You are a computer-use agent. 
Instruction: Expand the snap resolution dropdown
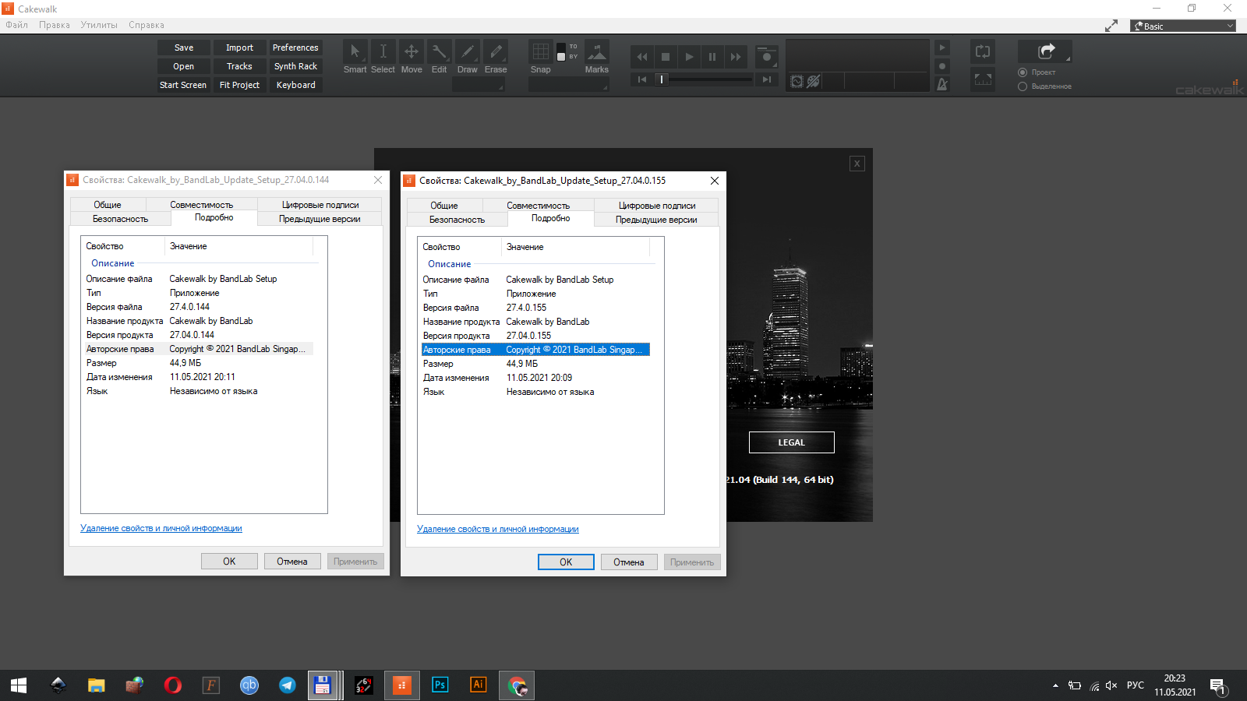[x=567, y=85]
